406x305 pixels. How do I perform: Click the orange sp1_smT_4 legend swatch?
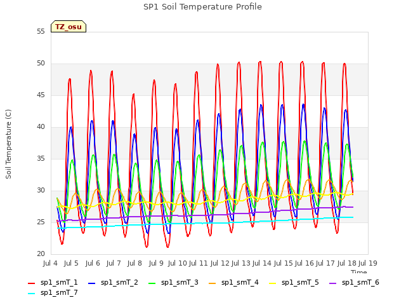pyautogui.click(x=212, y=283)
